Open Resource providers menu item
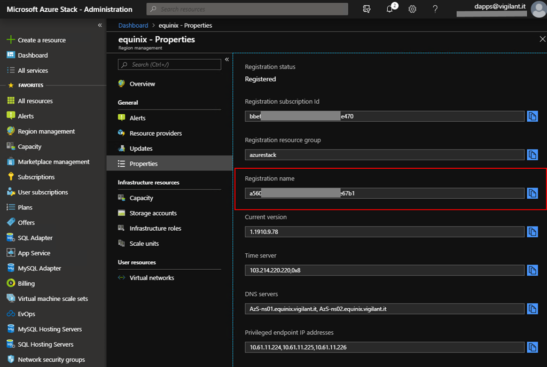The image size is (547, 367). (155, 134)
